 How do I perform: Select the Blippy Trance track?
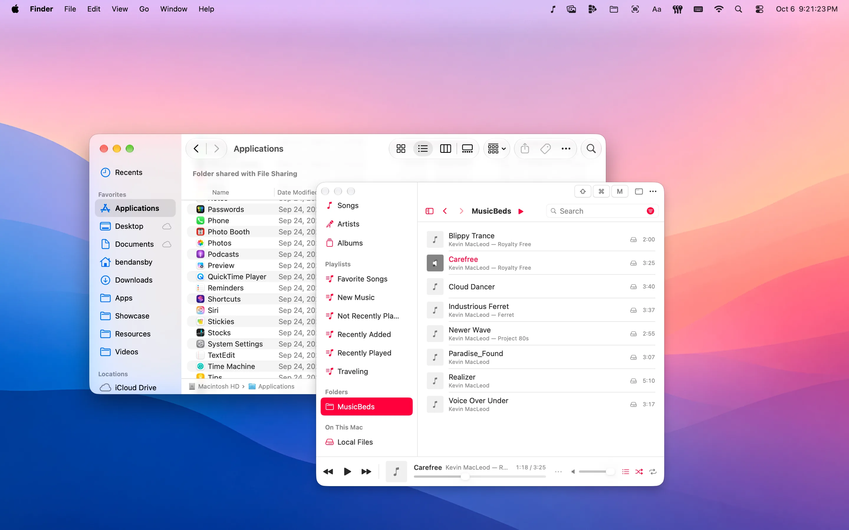click(541, 239)
